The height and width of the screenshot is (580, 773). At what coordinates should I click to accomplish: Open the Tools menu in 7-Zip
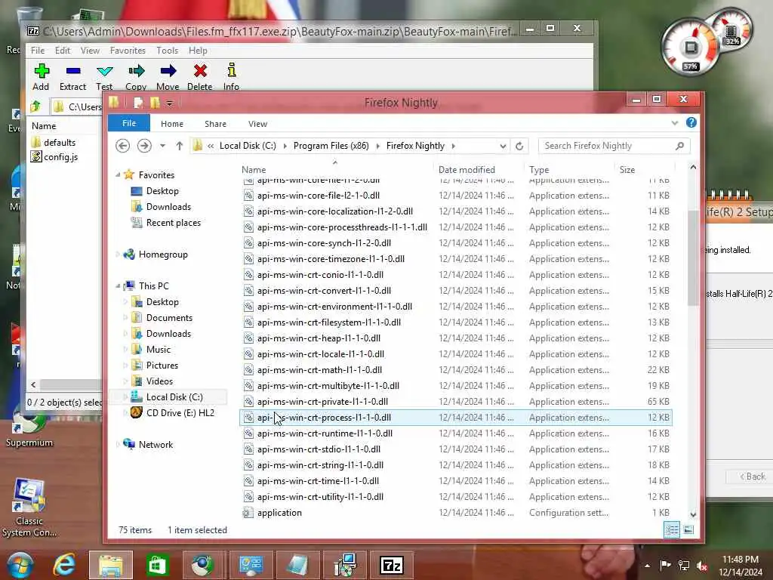point(167,51)
